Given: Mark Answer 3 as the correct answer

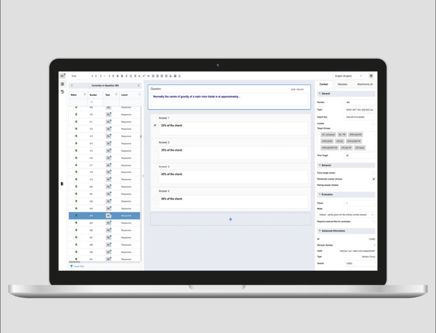Looking at the screenshot, I should click(155, 174).
